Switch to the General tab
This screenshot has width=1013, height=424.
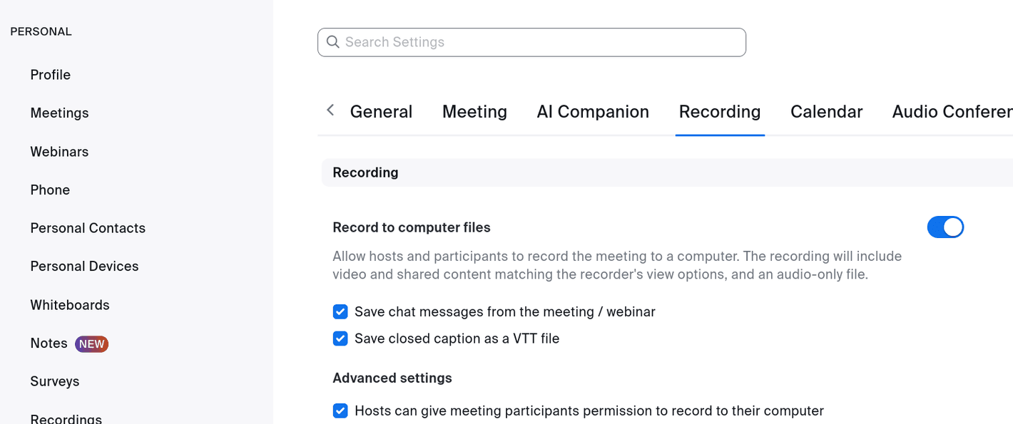381,112
